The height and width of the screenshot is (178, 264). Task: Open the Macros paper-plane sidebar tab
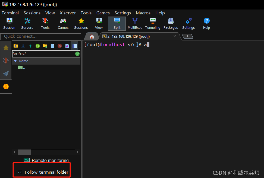click(x=6, y=74)
